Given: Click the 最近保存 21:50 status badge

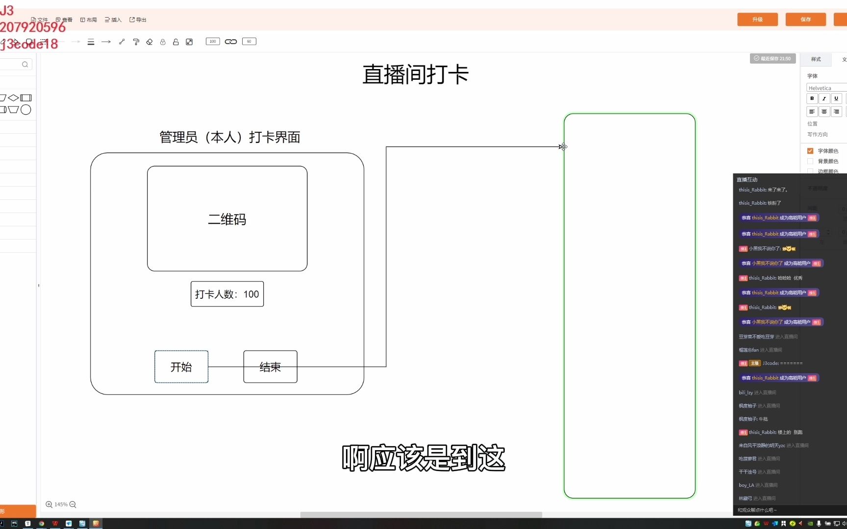Looking at the screenshot, I should [x=772, y=58].
